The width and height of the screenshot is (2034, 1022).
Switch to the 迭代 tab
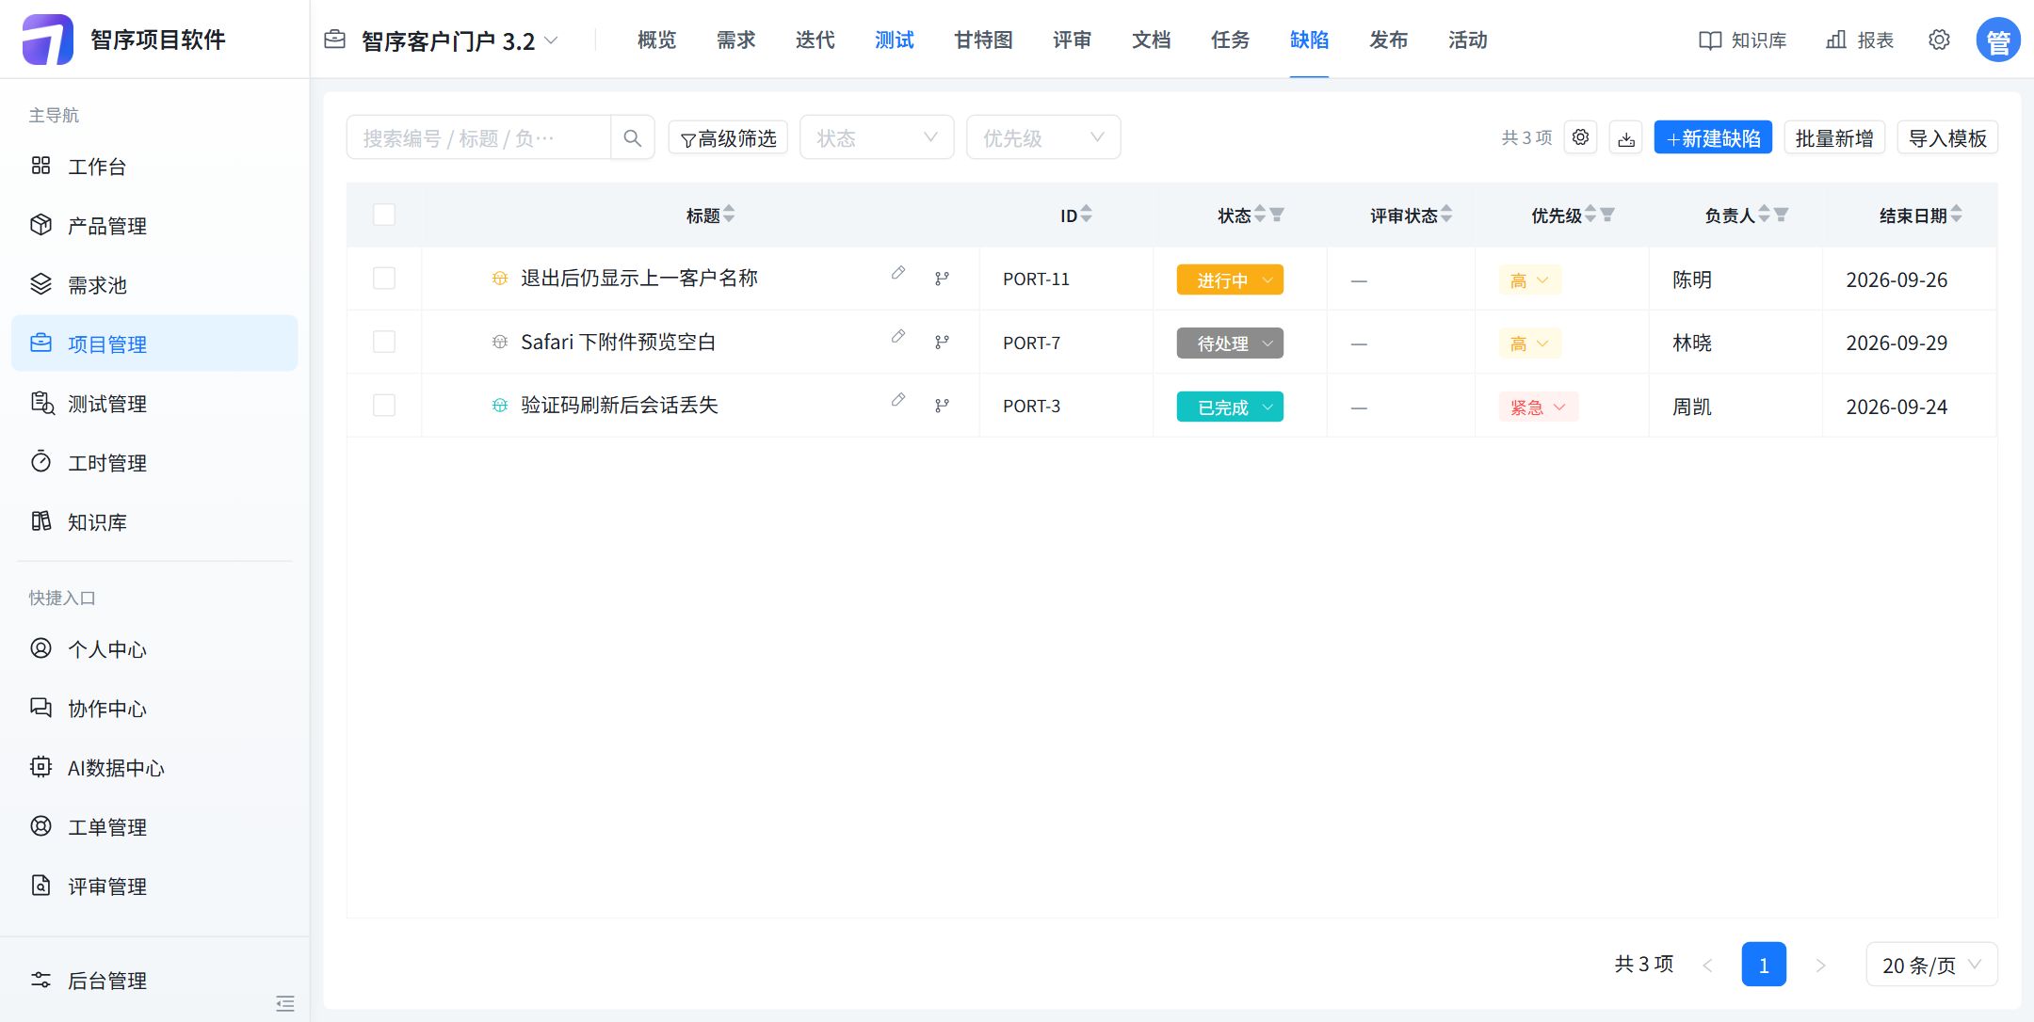[815, 40]
